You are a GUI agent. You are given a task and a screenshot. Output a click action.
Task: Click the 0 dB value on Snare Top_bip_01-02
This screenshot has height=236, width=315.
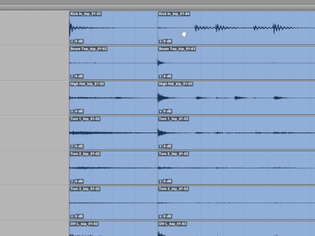point(79,76)
